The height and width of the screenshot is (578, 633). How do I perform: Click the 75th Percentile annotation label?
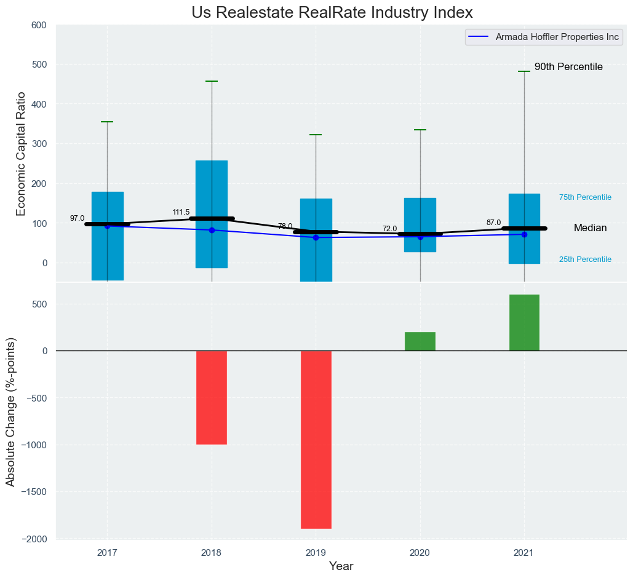tap(585, 197)
